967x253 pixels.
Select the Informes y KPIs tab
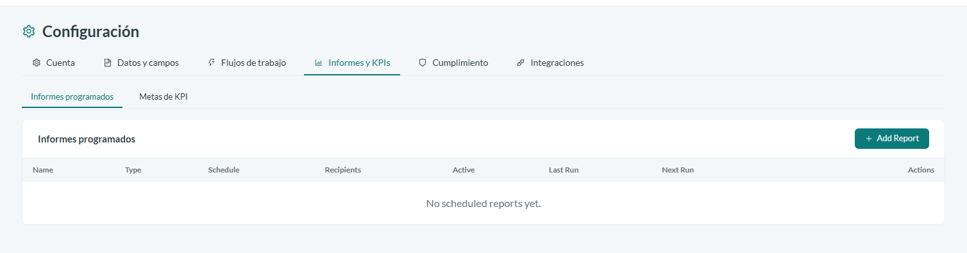(x=352, y=63)
